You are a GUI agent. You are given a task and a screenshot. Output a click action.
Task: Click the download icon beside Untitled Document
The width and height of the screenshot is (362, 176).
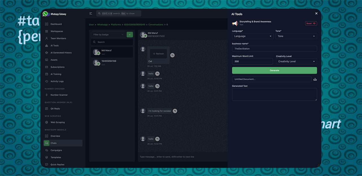tap(315, 79)
